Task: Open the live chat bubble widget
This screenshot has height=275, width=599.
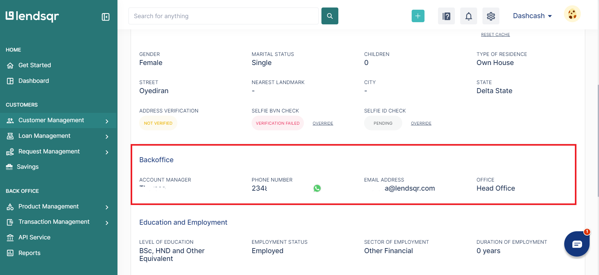Action: [x=577, y=244]
